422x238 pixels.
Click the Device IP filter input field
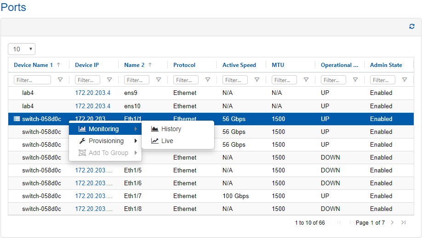[x=87, y=80]
